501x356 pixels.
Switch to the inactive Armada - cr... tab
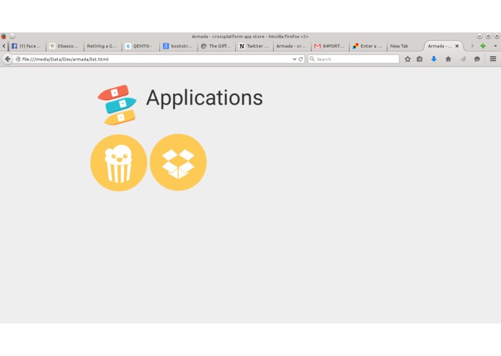point(292,46)
